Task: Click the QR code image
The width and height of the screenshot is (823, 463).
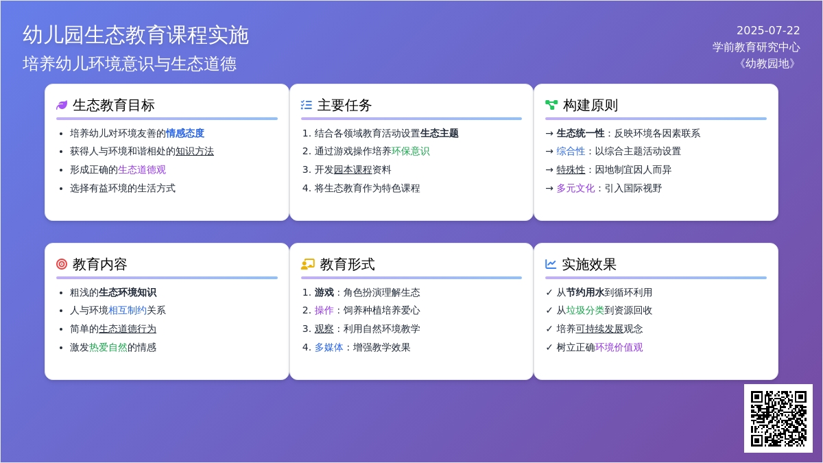Action: coord(778,418)
